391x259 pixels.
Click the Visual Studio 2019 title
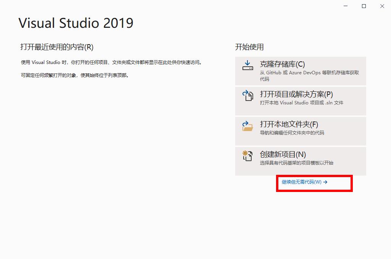[76, 23]
